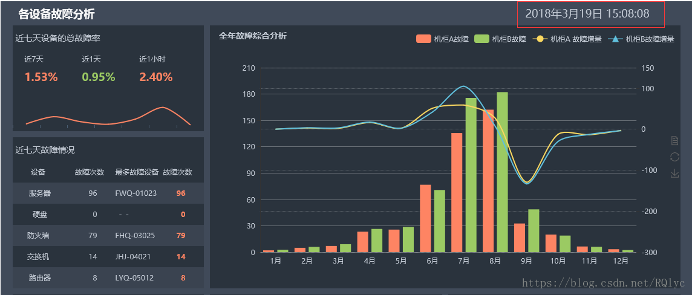
Task: Click the 近七天设备的总故障率 panel heading
Action: (58, 38)
